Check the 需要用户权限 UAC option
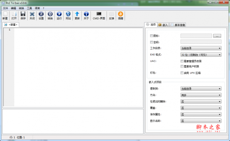The width and height of the screenshot is (230, 141). point(182,66)
